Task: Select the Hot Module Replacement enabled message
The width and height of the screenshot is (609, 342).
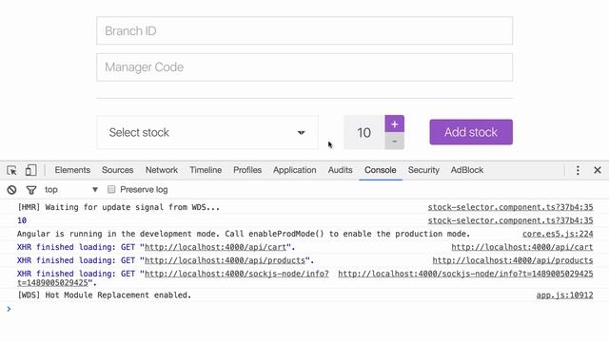Action: [x=104, y=295]
